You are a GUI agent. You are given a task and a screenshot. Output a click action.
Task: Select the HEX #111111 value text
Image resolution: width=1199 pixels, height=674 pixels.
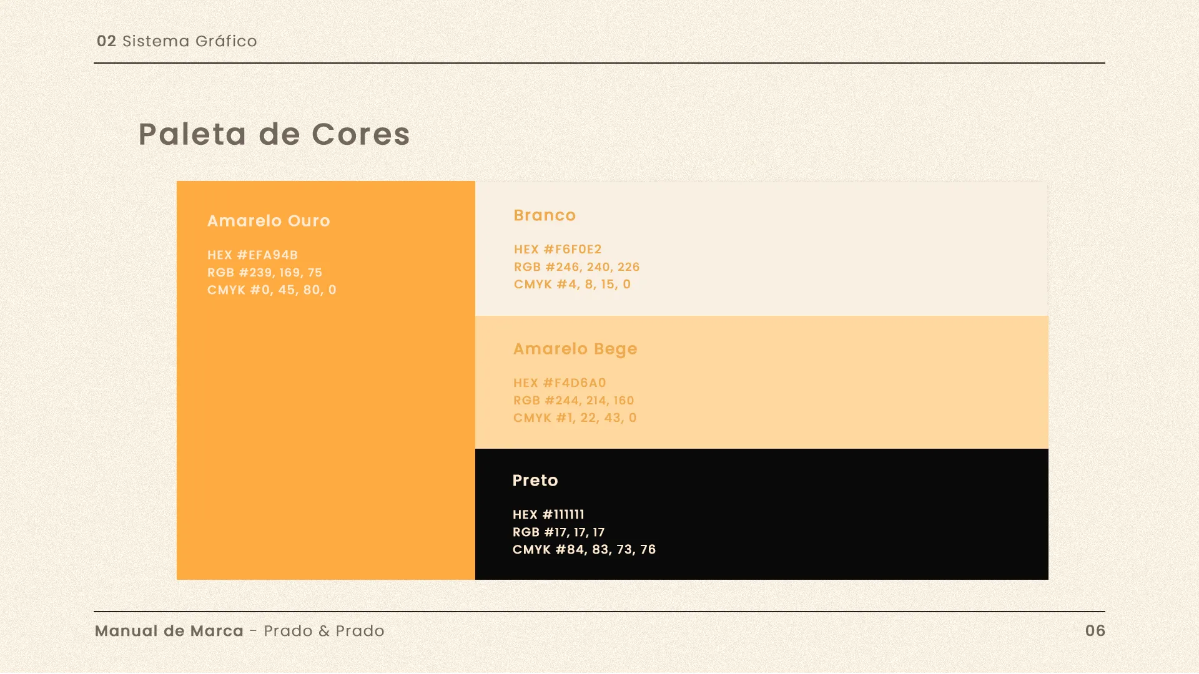pyautogui.click(x=548, y=515)
